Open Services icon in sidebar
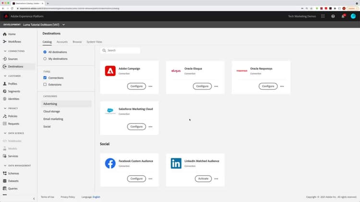The image size is (360, 202). click(x=5, y=156)
